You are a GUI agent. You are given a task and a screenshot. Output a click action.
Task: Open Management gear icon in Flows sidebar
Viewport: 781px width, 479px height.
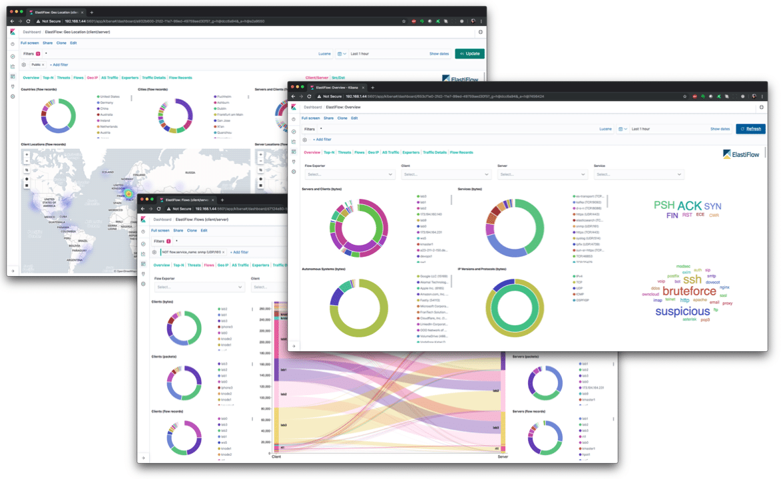point(143,284)
